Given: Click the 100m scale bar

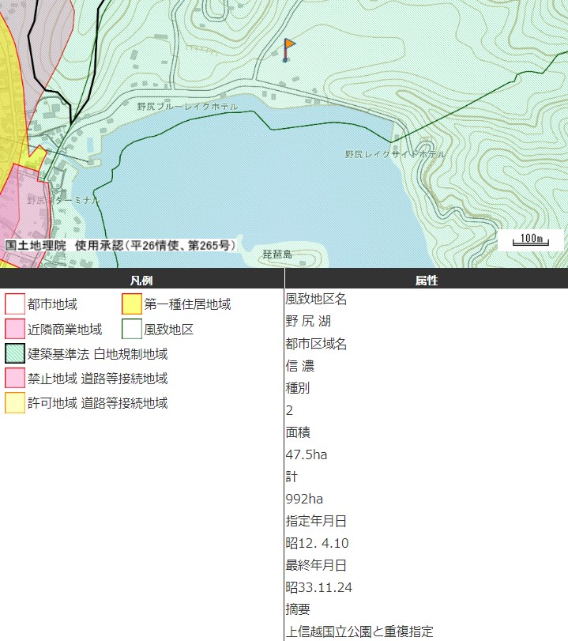Looking at the screenshot, I should click(x=531, y=239).
